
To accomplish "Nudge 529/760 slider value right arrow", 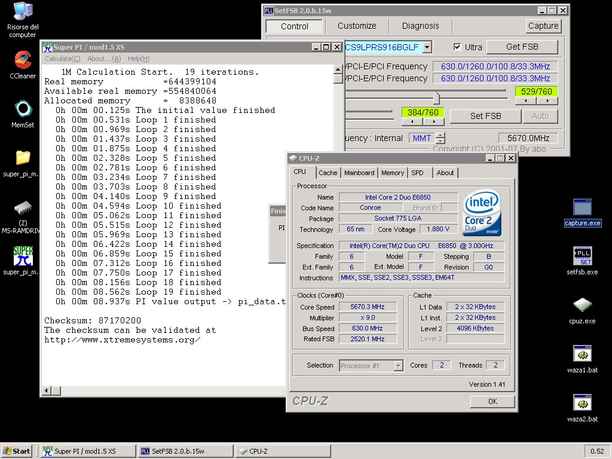I will [x=547, y=100].
